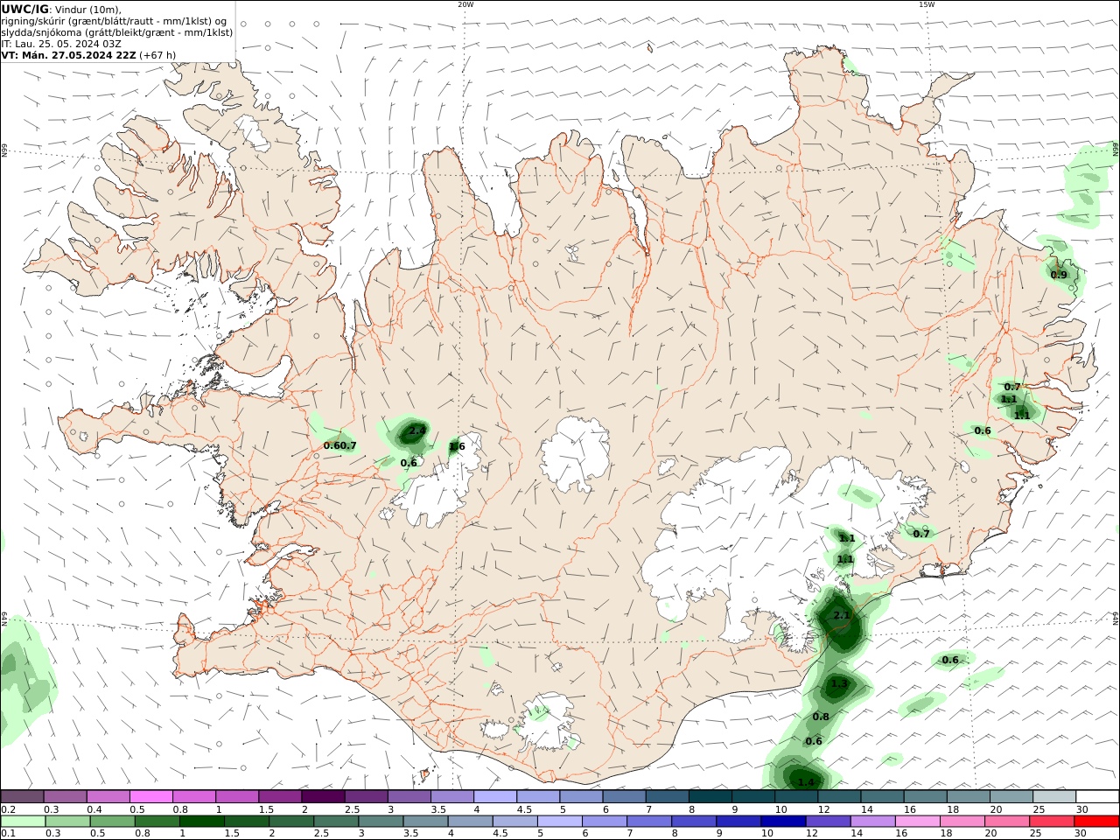This screenshot has height=840, width=1120.
Task: Click the snow scale swatch starting at 18
Action: (968, 797)
